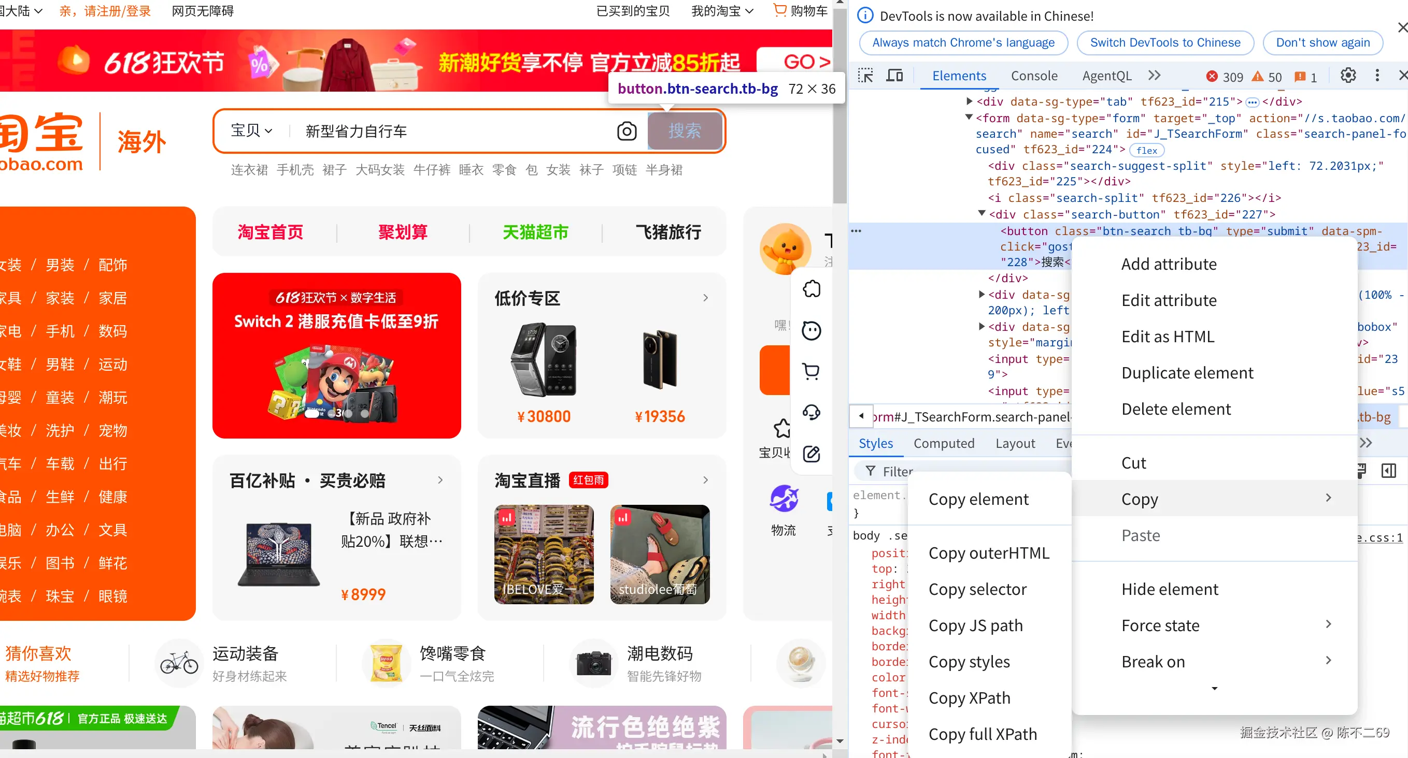The width and height of the screenshot is (1408, 758).
Task: Open DevTools settings gear
Action: click(1348, 76)
